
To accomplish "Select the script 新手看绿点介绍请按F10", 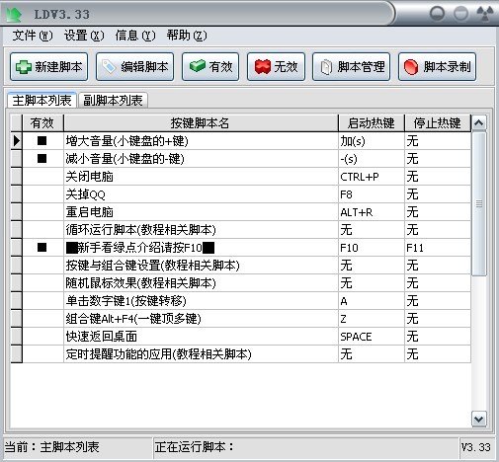I will coord(201,248).
